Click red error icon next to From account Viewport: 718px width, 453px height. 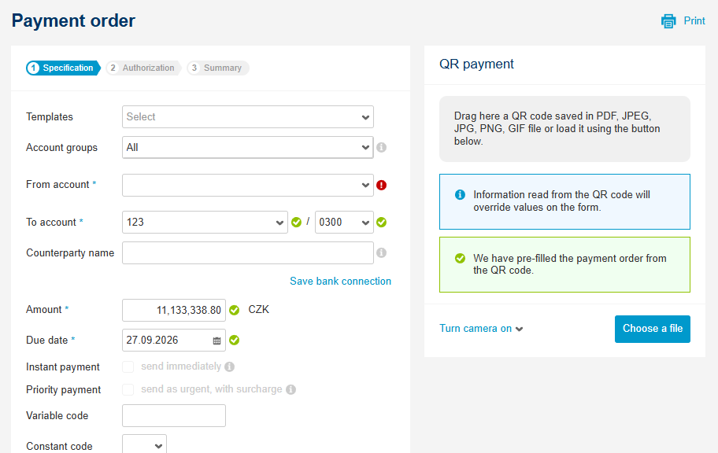[x=381, y=185]
